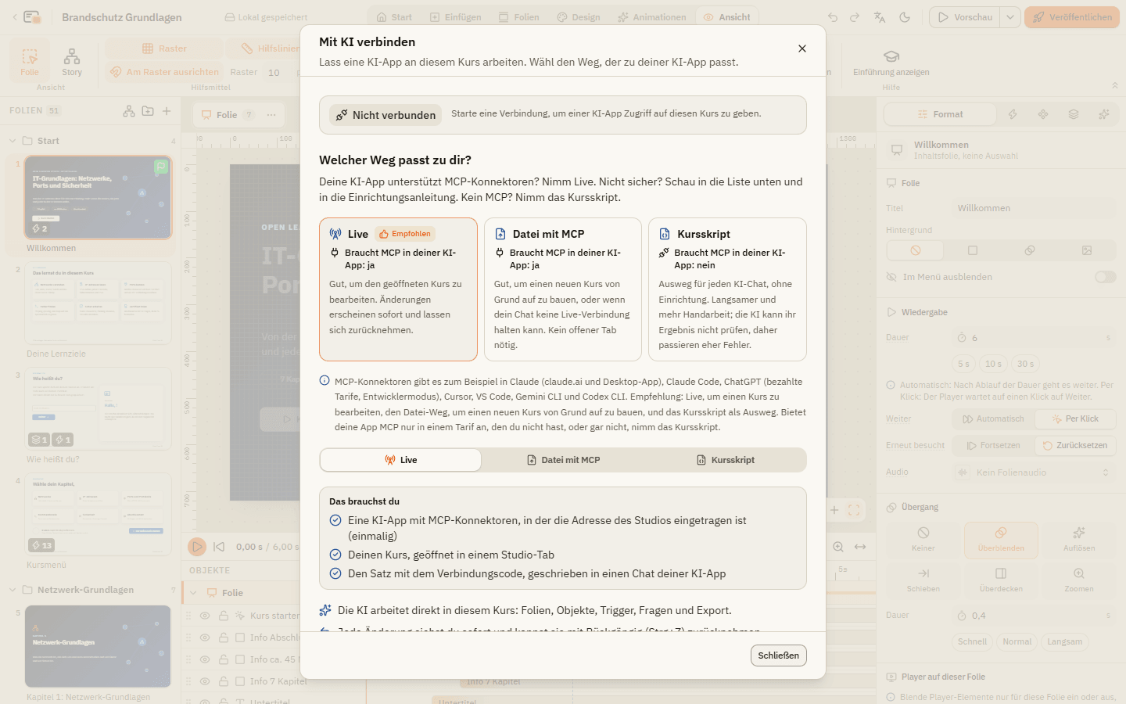Screen dimensions: 1126x704
Task: Open the Kursmenü slide thumbnail
Action: click(x=98, y=514)
